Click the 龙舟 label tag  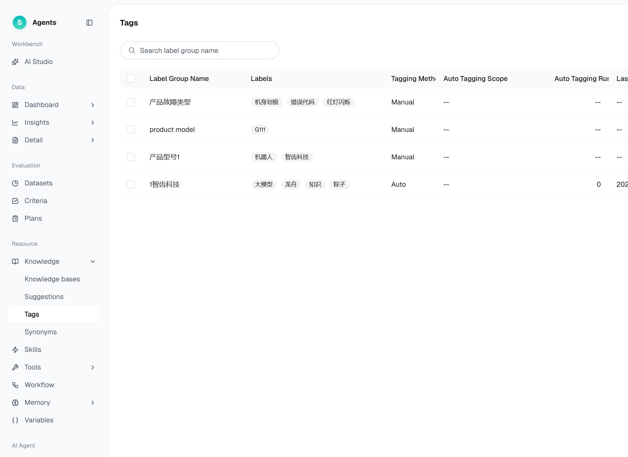(x=291, y=184)
